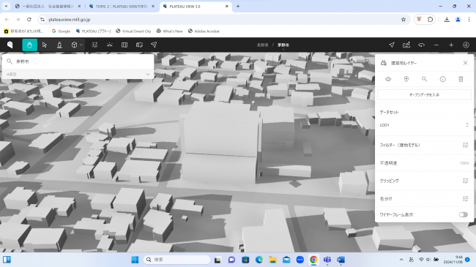Click the オープンデータを入手 button

(x=425, y=94)
